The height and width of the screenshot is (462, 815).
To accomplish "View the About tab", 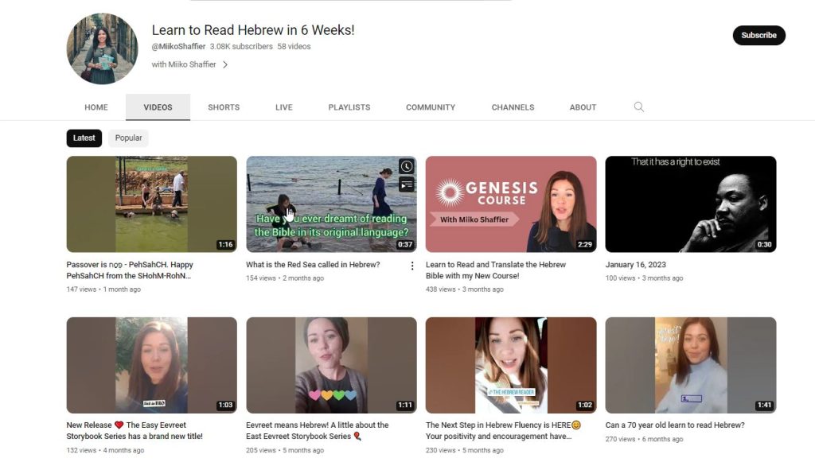I will [583, 107].
